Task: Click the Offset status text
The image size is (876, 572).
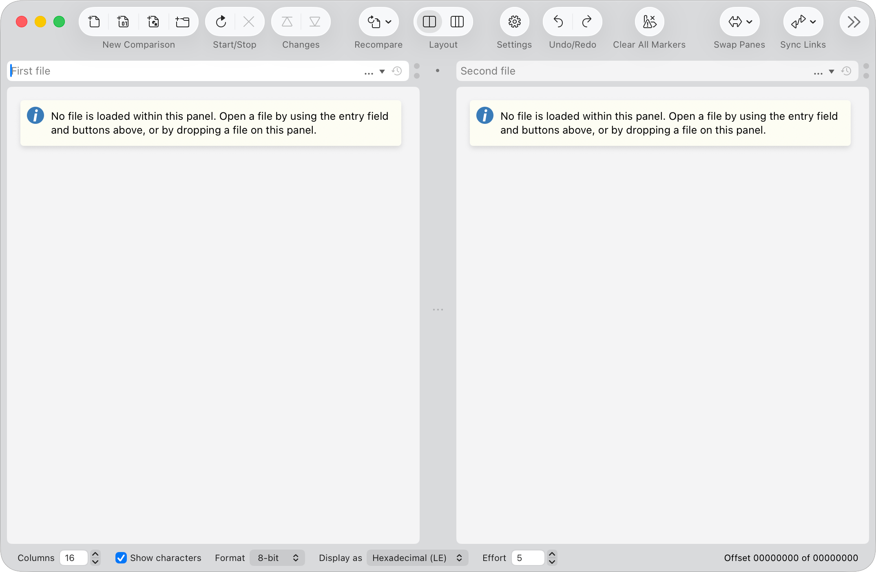Action: (x=791, y=558)
